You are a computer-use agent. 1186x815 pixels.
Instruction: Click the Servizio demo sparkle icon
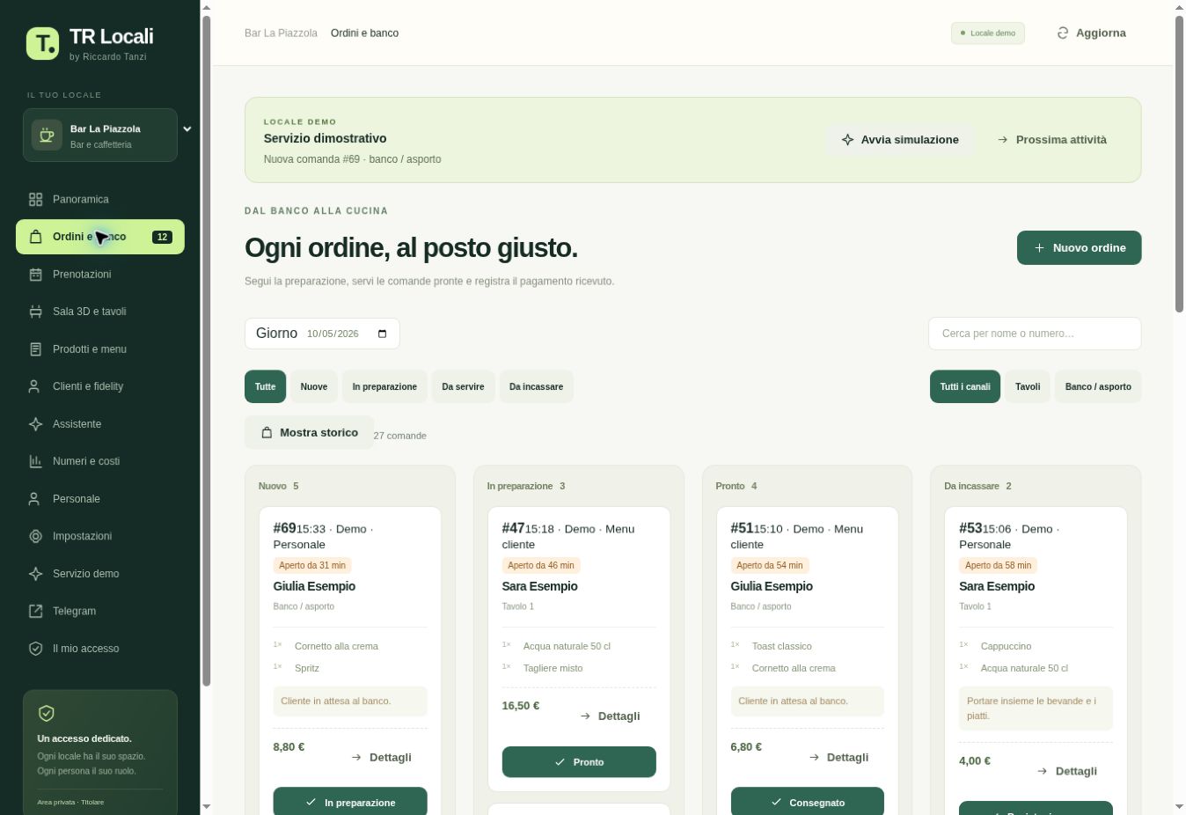coord(35,574)
